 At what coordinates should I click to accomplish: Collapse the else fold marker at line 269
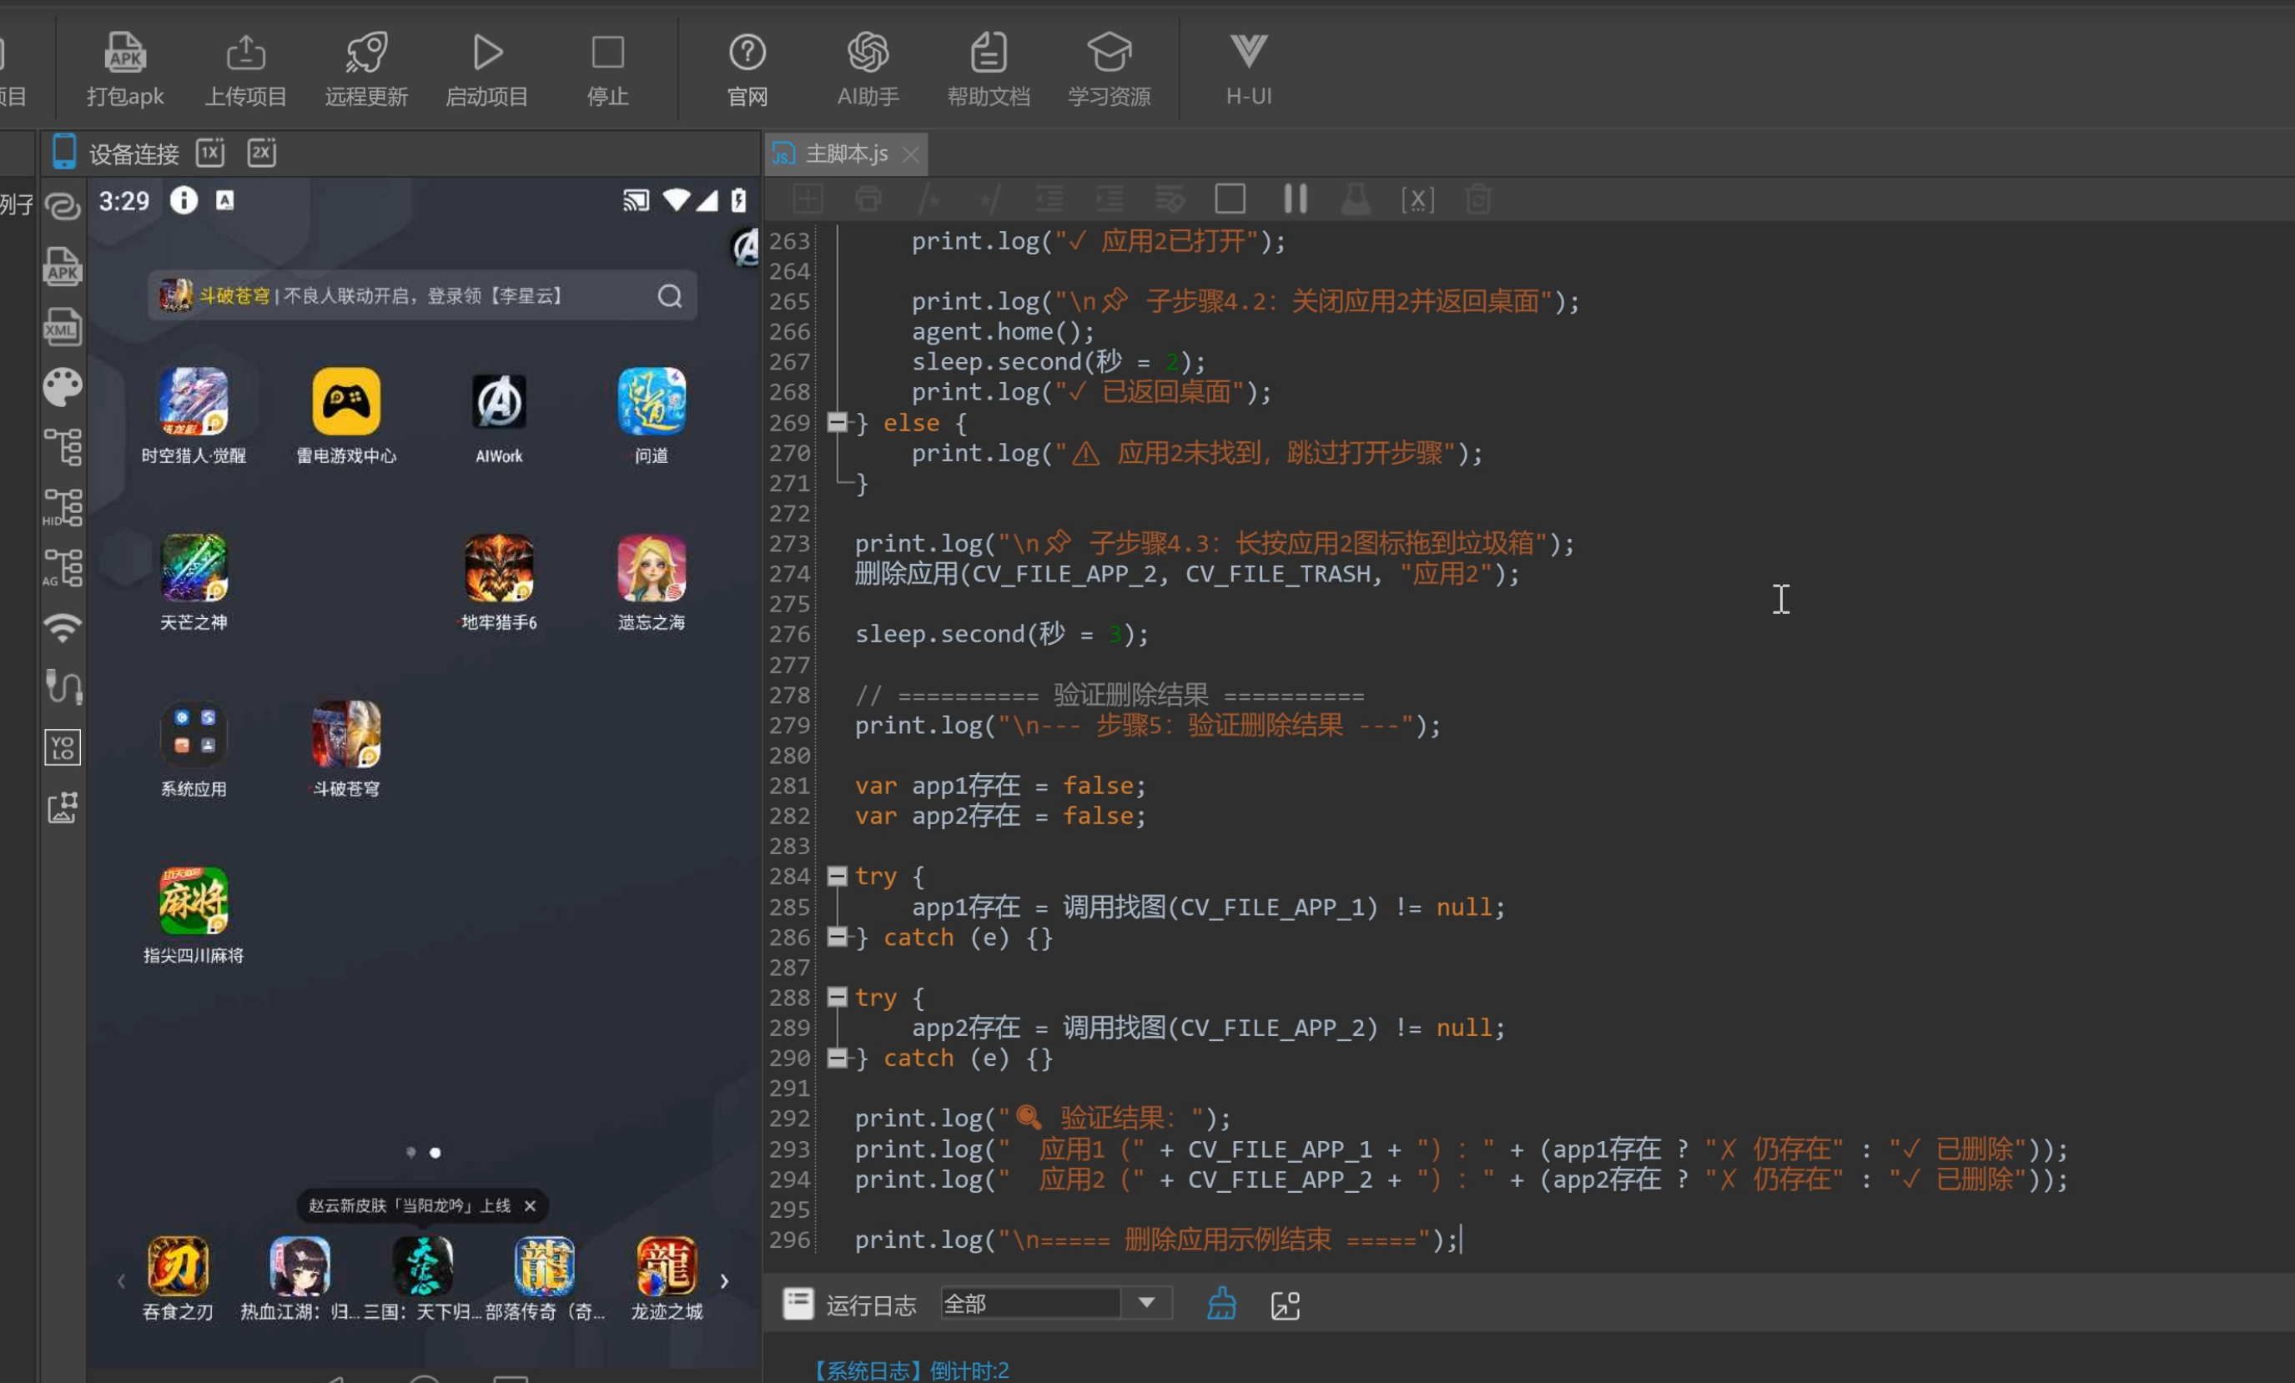coord(838,423)
